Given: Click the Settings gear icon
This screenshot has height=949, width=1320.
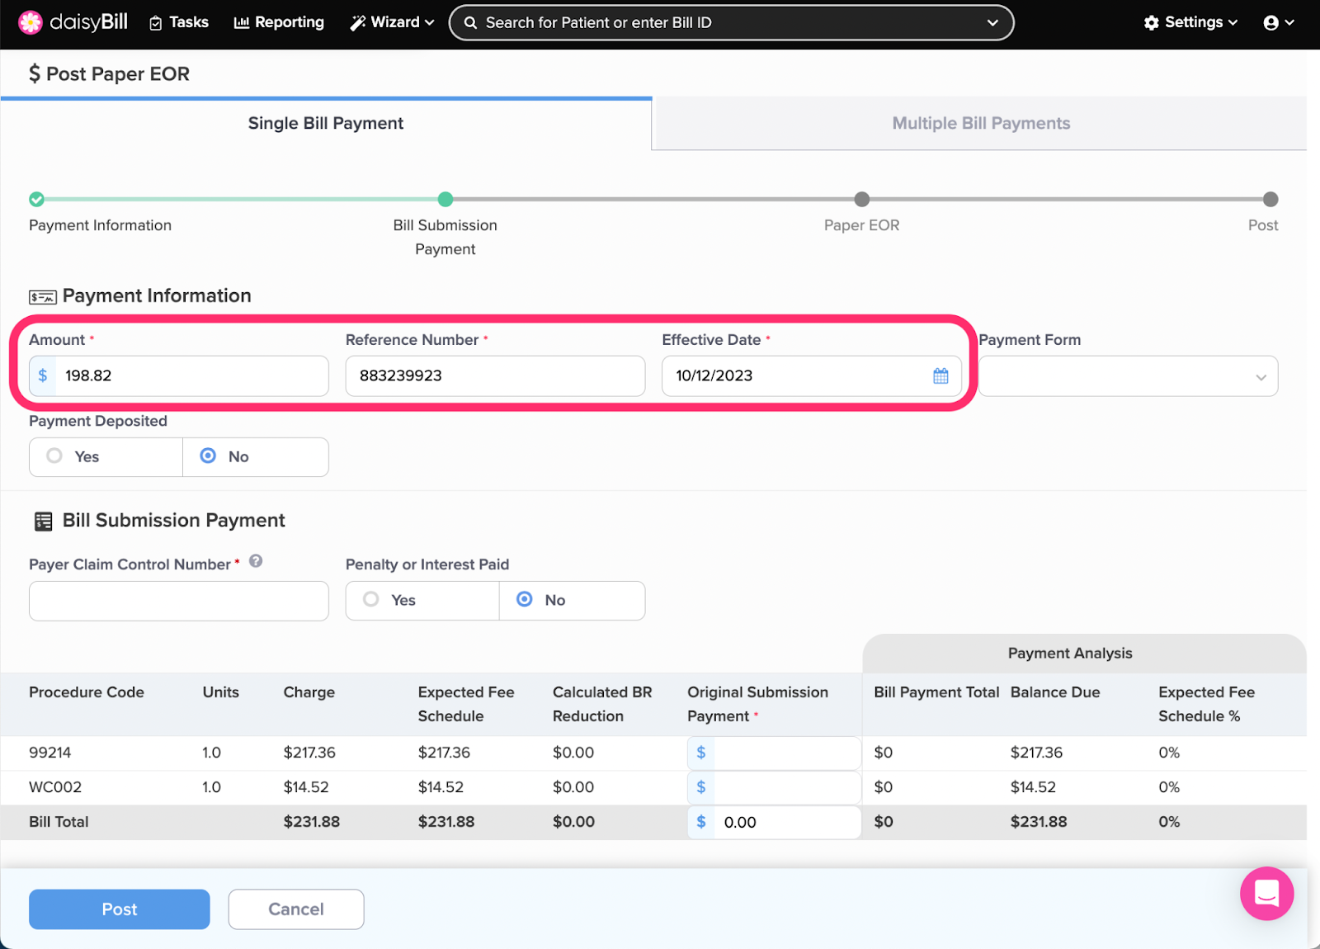Looking at the screenshot, I should 1152,23.
